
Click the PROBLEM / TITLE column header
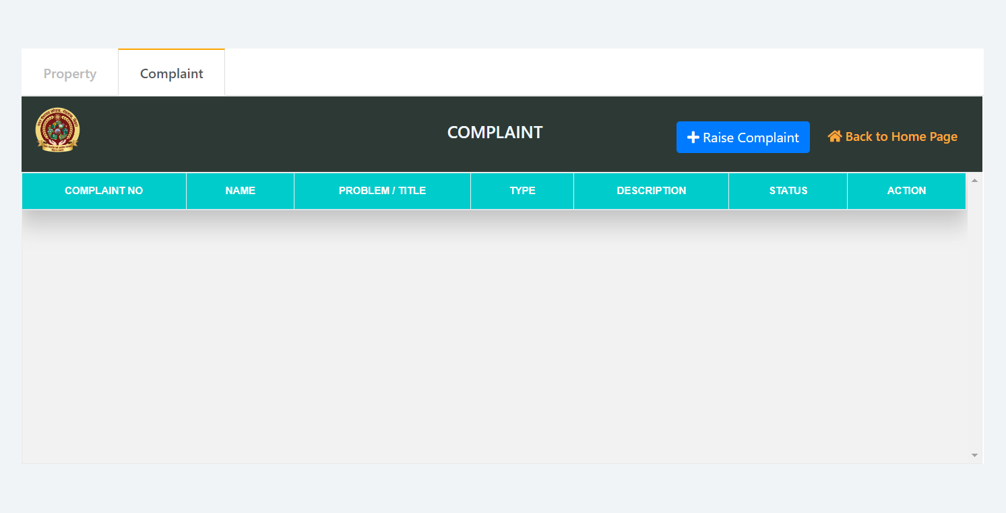click(382, 191)
